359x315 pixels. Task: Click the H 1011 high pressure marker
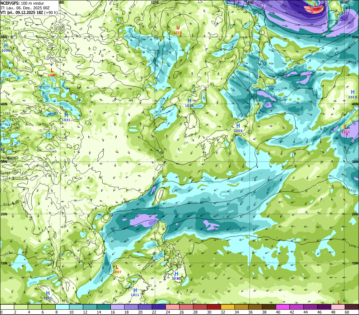tap(135, 292)
